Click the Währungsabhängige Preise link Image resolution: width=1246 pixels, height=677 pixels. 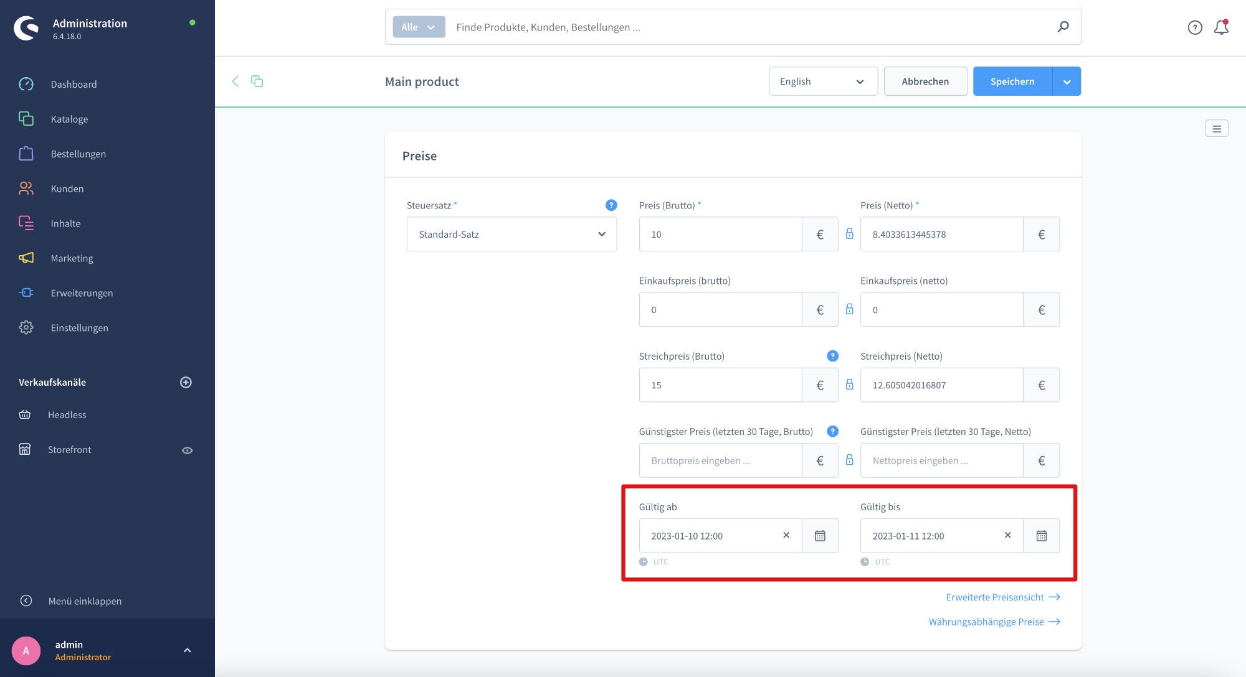tap(995, 621)
